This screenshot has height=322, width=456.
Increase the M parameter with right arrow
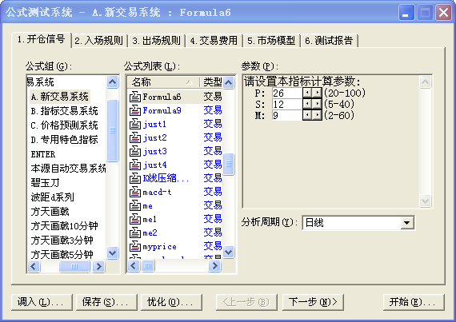317,115
